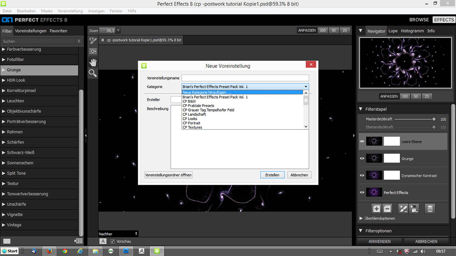Uncheck the Vorschau checkbox
The height and width of the screenshot is (256, 456).
tap(113, 241)
